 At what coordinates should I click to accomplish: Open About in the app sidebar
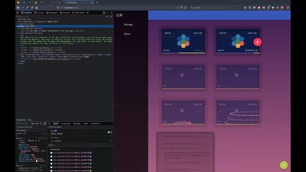point(127,34)
